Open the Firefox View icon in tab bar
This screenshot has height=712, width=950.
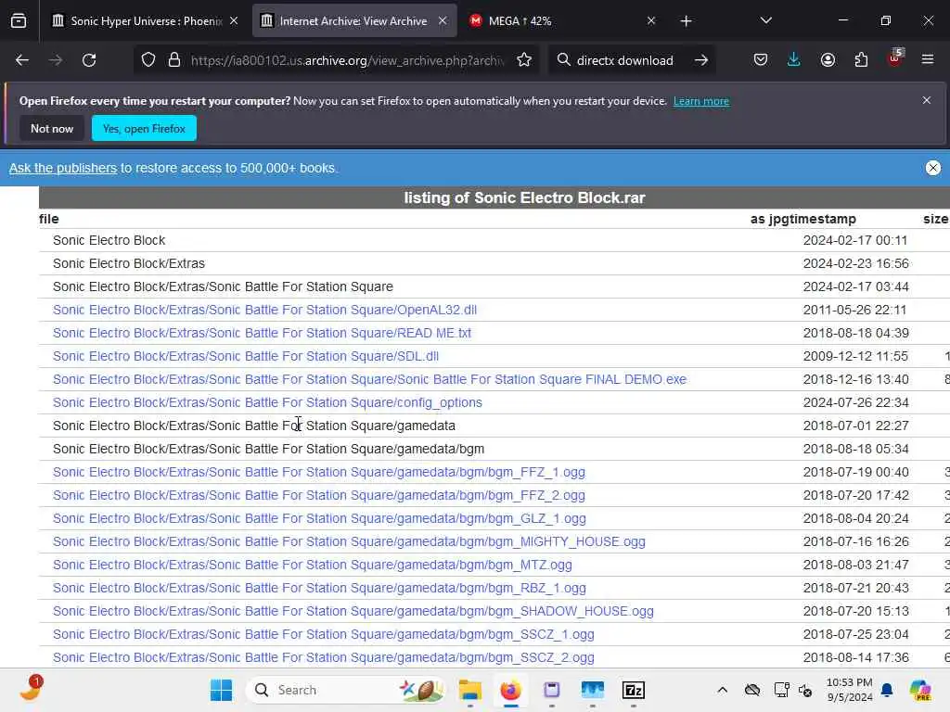coord(19,20)
